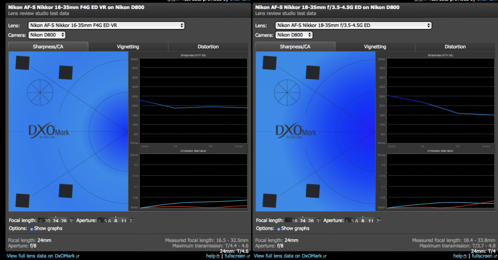Click the blue sharpness field map in 18-35mm panel

[315, 131]
